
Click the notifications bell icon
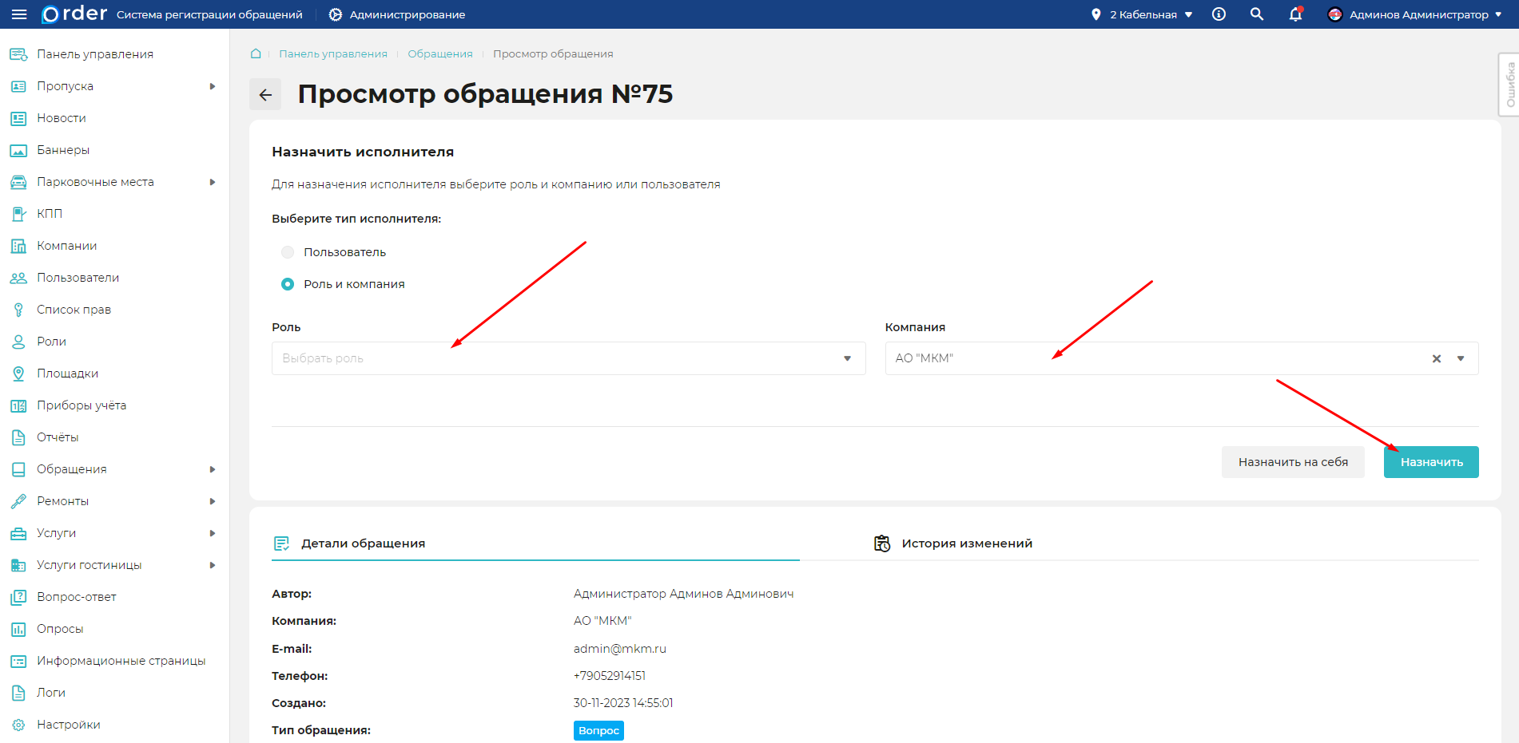[1295, 14]
